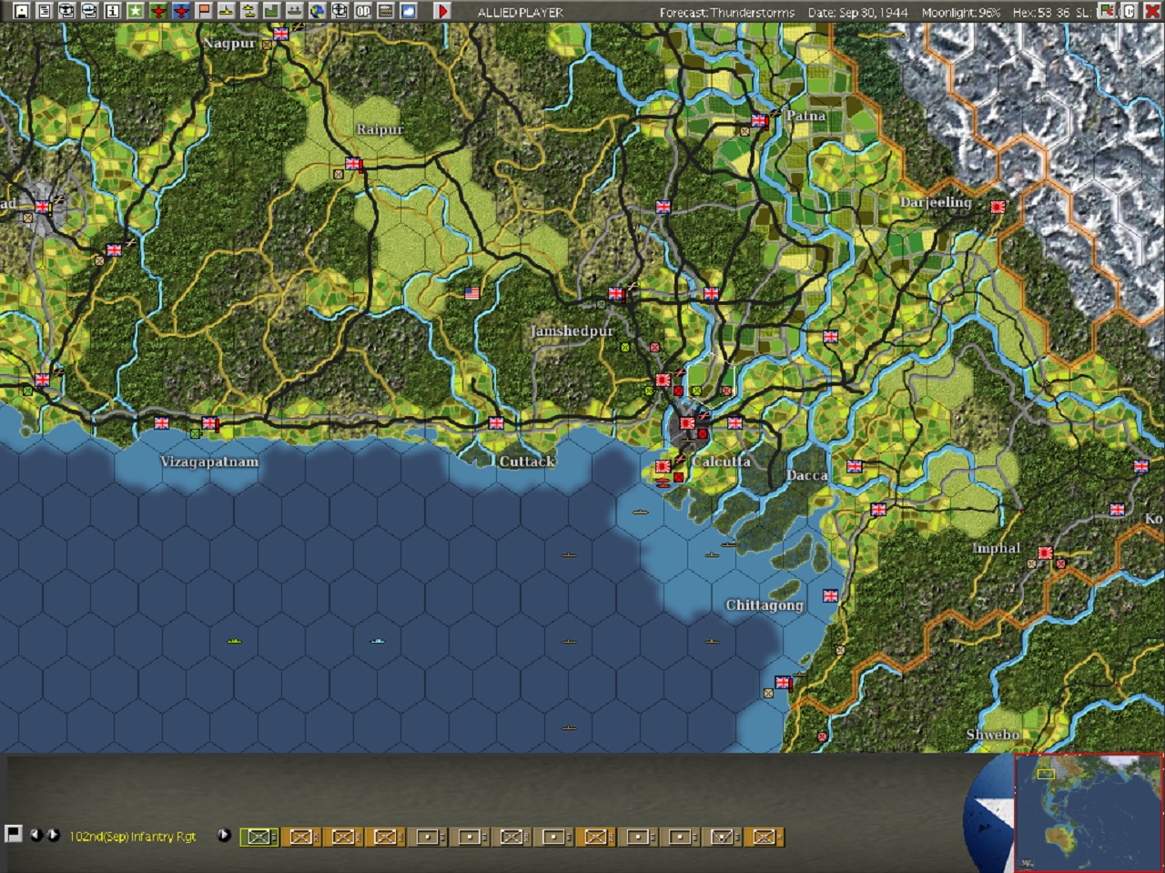
Task: Click the right arrow just before "102nd(Sep) Infantry Rgt"
Action: (x=53, y=835)
